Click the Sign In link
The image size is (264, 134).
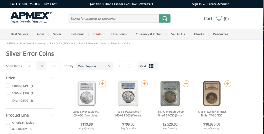coord(197,4)
